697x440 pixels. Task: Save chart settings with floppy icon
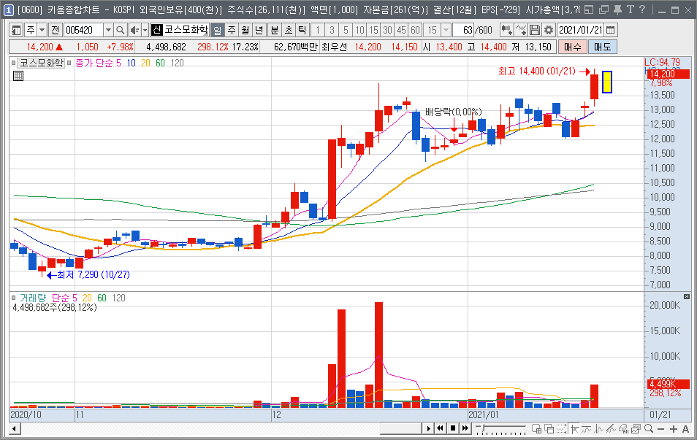click(x=535, y=30)
